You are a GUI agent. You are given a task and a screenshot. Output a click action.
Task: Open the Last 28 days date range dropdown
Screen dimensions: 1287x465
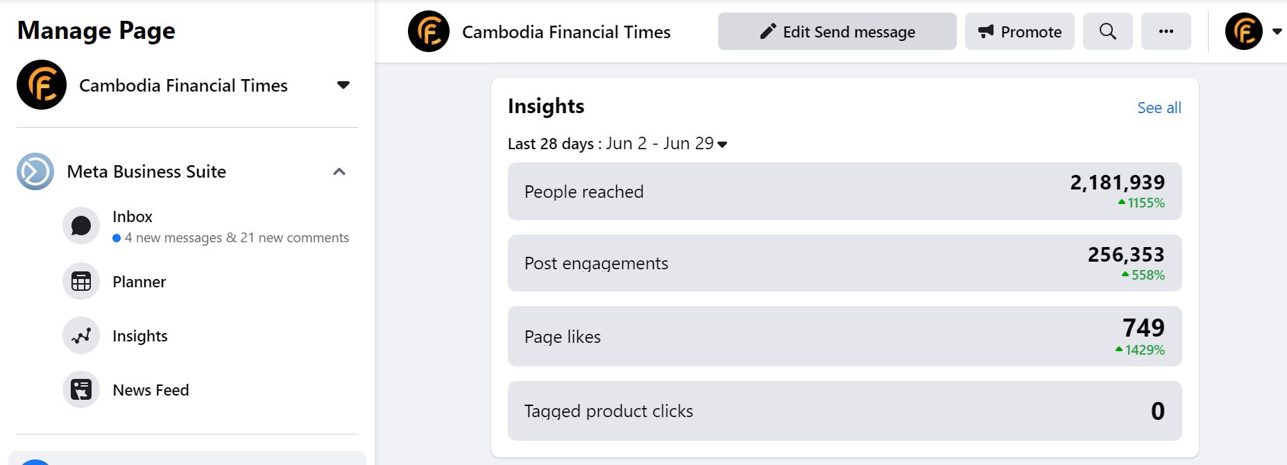click(x=722, y=144)
